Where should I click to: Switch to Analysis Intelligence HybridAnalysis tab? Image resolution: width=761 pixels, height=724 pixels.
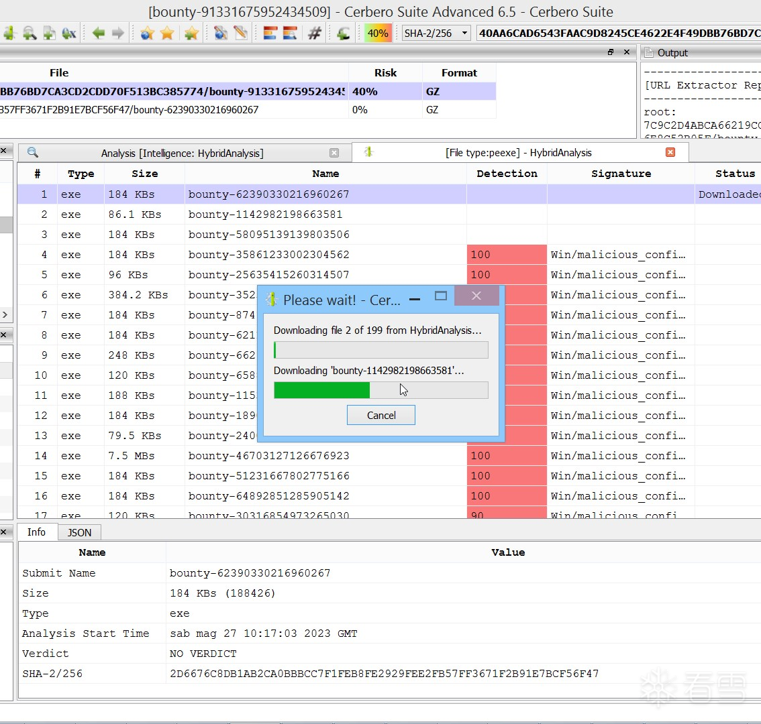182,154
